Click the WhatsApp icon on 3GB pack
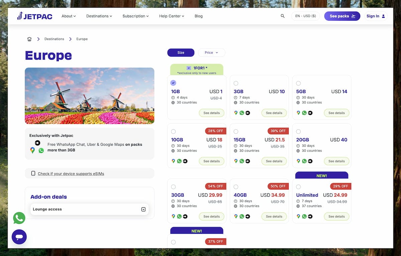Image resolution: width=401 pixels, height=256 pixels. (x=242, y=113)
